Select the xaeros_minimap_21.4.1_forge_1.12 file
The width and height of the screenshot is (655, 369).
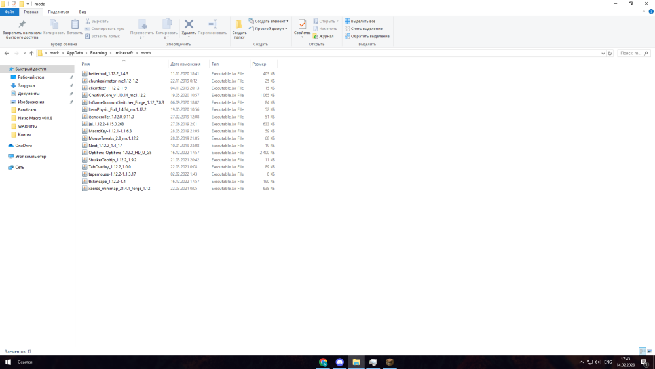119,189
